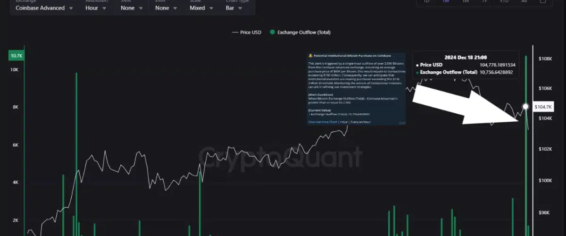This screenshot has height=236, width=566.
Task: Click the white data point marker on price line
Action: [x=525, y=107]
